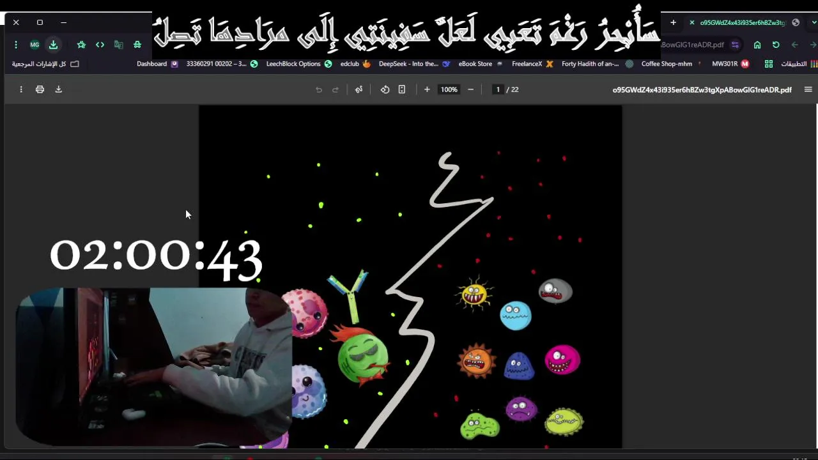The image size is (818, 460).
Task: Click the page number field showing 1
Action: click(x=498, y=89)
